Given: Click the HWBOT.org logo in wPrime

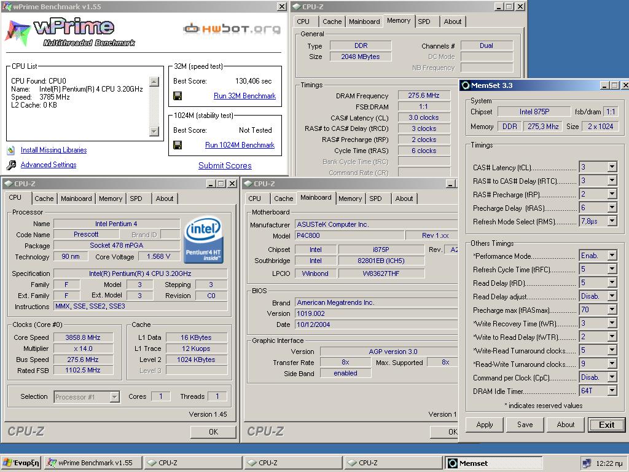Looking at the screenshot, I should tap(232, 28).
